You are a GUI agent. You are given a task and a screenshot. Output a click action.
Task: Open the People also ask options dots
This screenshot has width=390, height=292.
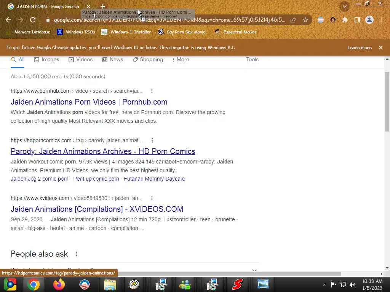76,254
